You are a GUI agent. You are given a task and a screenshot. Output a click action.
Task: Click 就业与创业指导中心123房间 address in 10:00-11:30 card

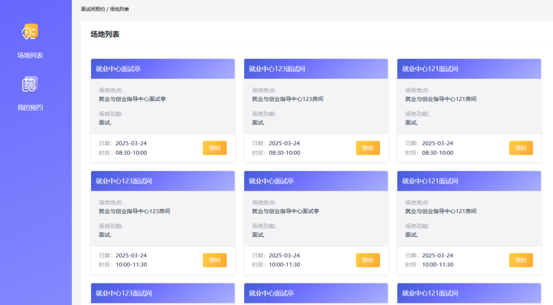click(134, 212)
